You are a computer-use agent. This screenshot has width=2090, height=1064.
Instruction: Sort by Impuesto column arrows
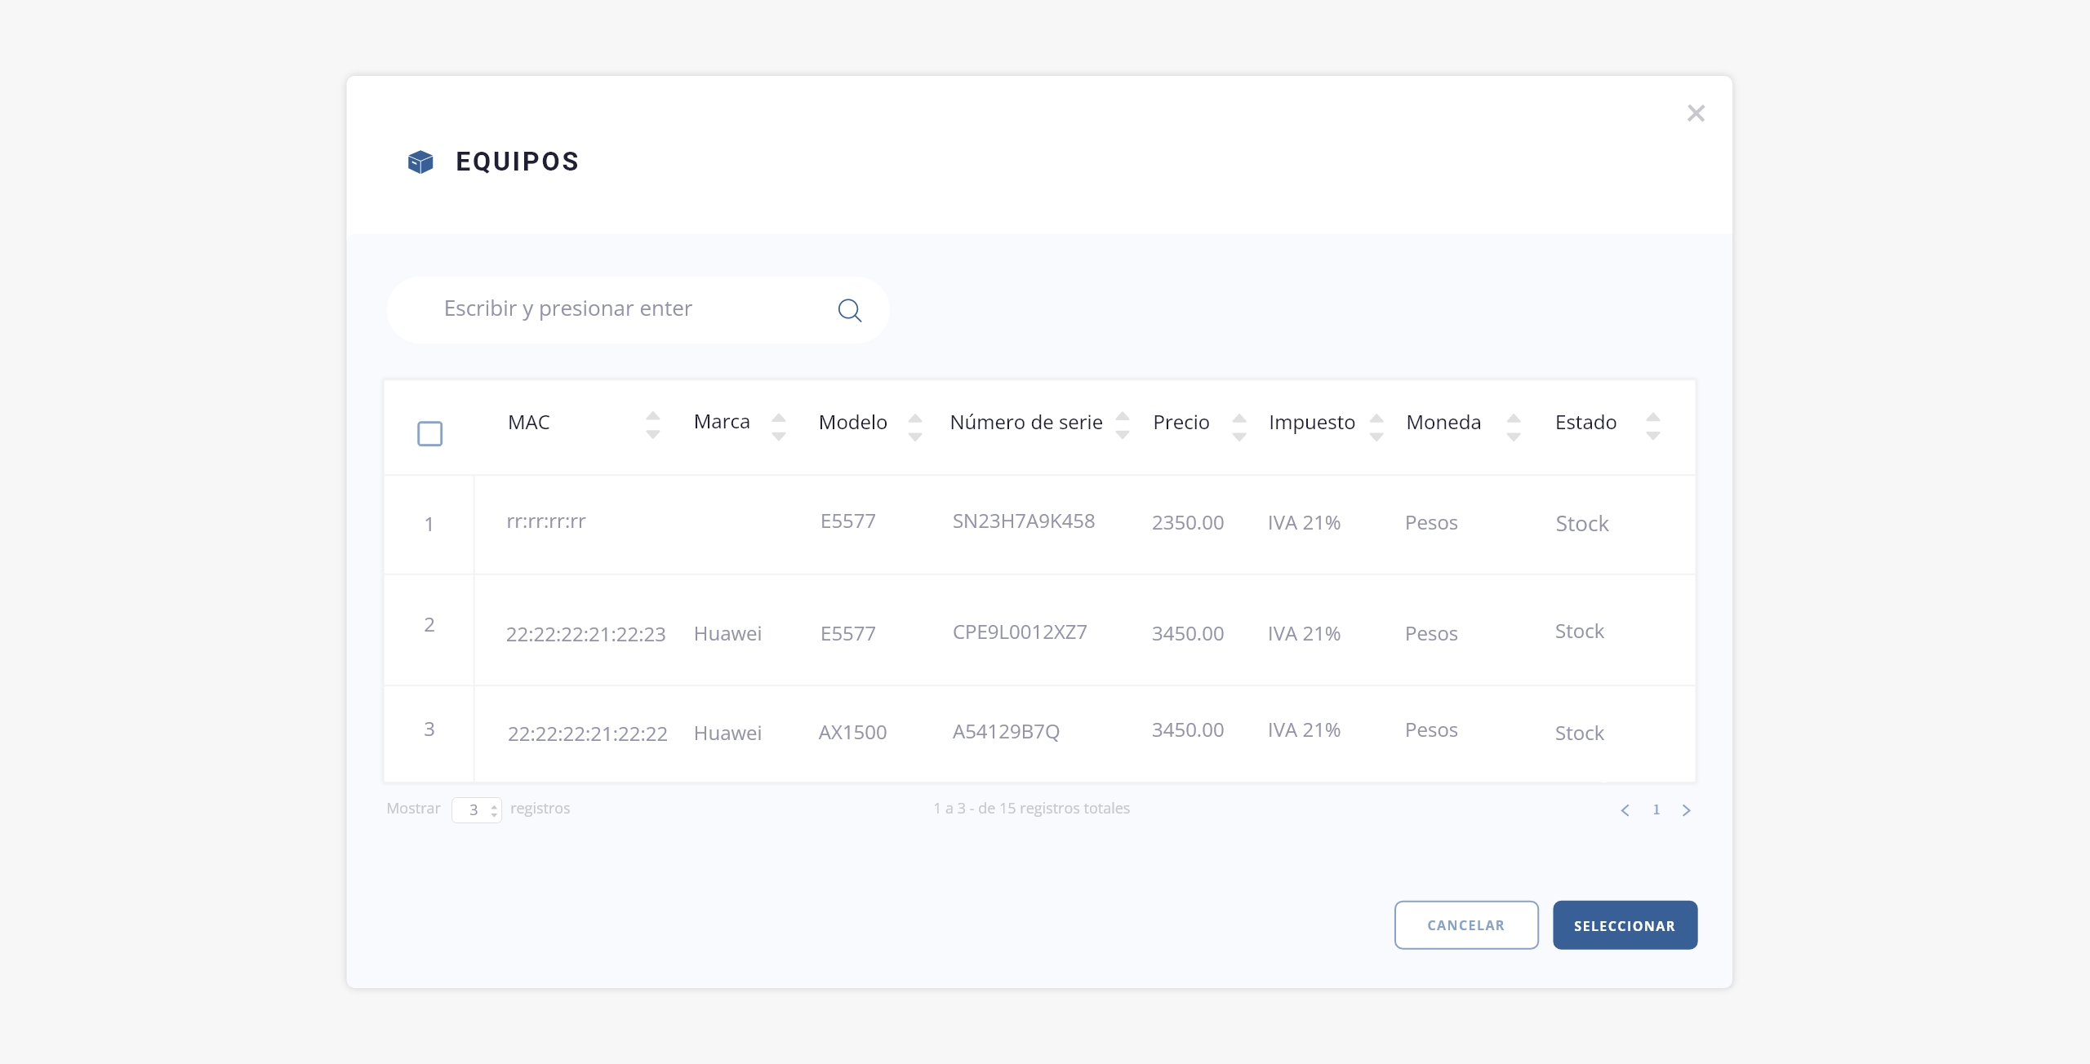click(1376, 427)
